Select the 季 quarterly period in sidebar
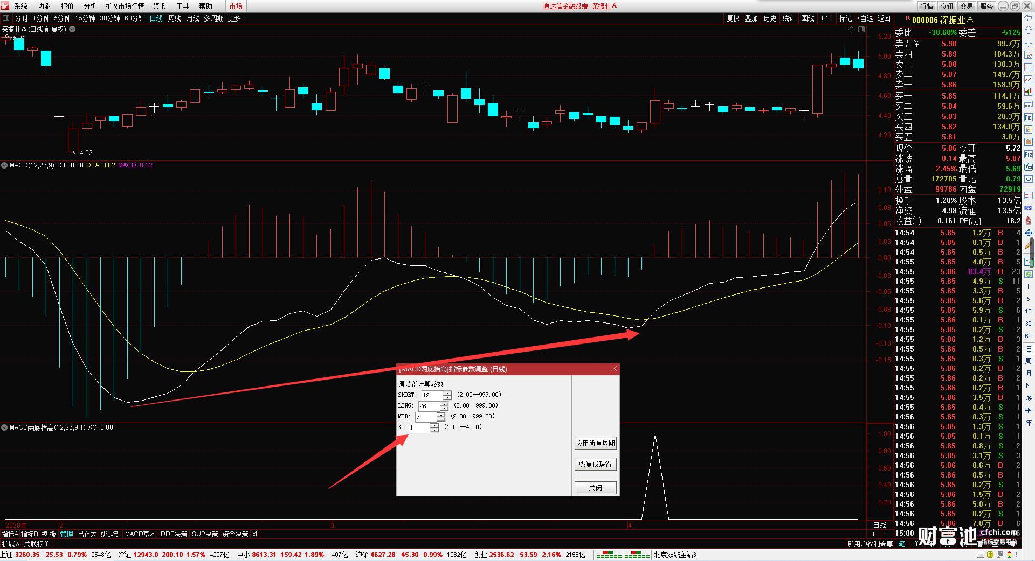 coord(1029,410)
